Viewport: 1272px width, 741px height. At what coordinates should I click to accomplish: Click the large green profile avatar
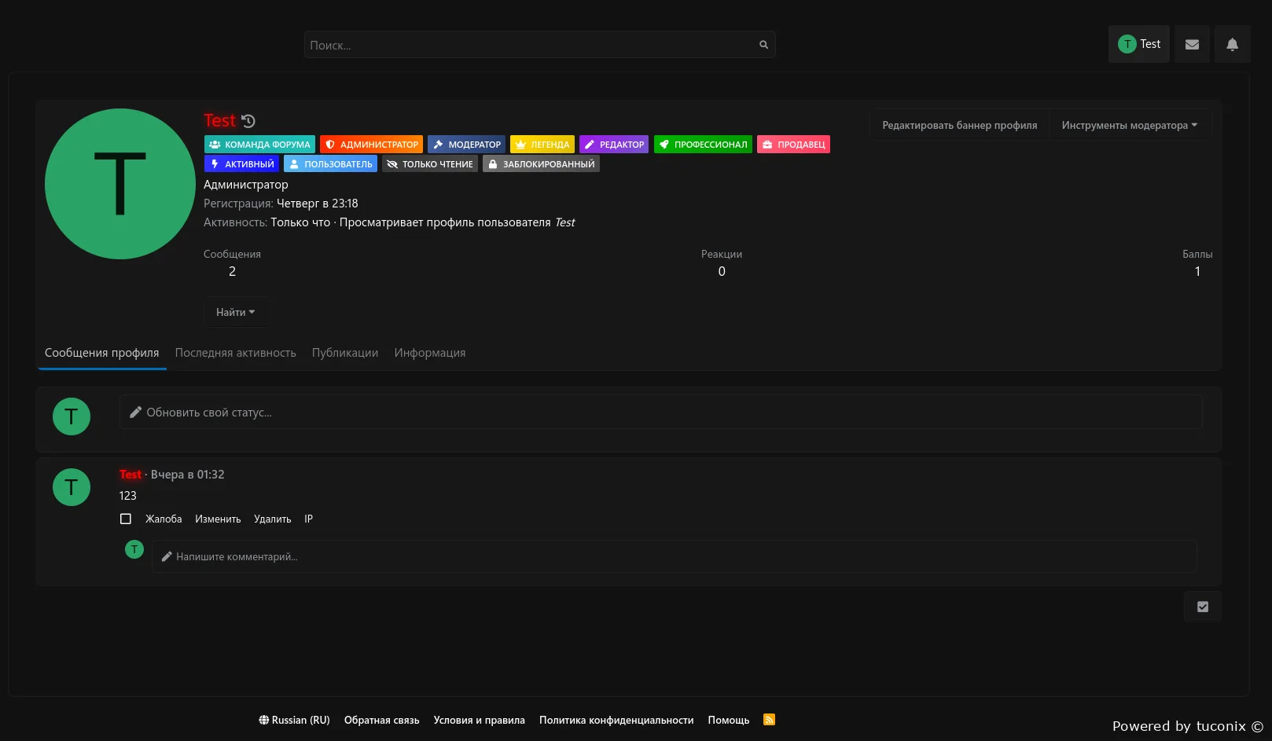[120, 184]
